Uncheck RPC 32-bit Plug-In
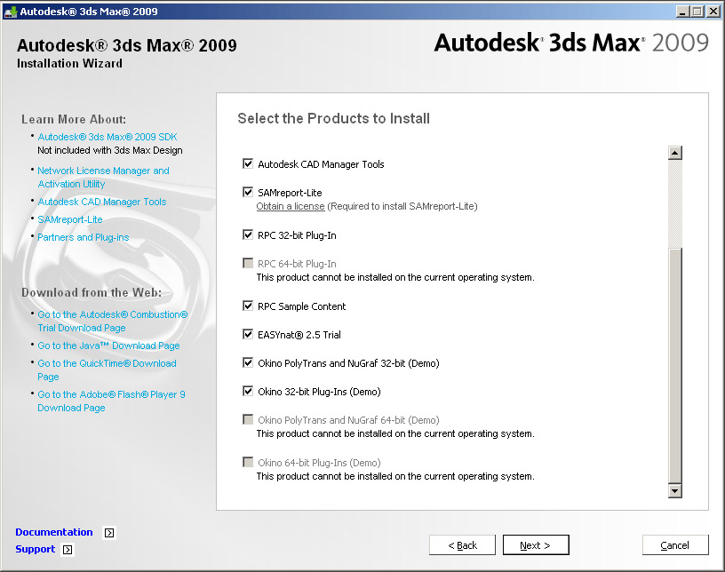Image resolution: width=725 pixels, height=572 pixels. click(247, 234)
